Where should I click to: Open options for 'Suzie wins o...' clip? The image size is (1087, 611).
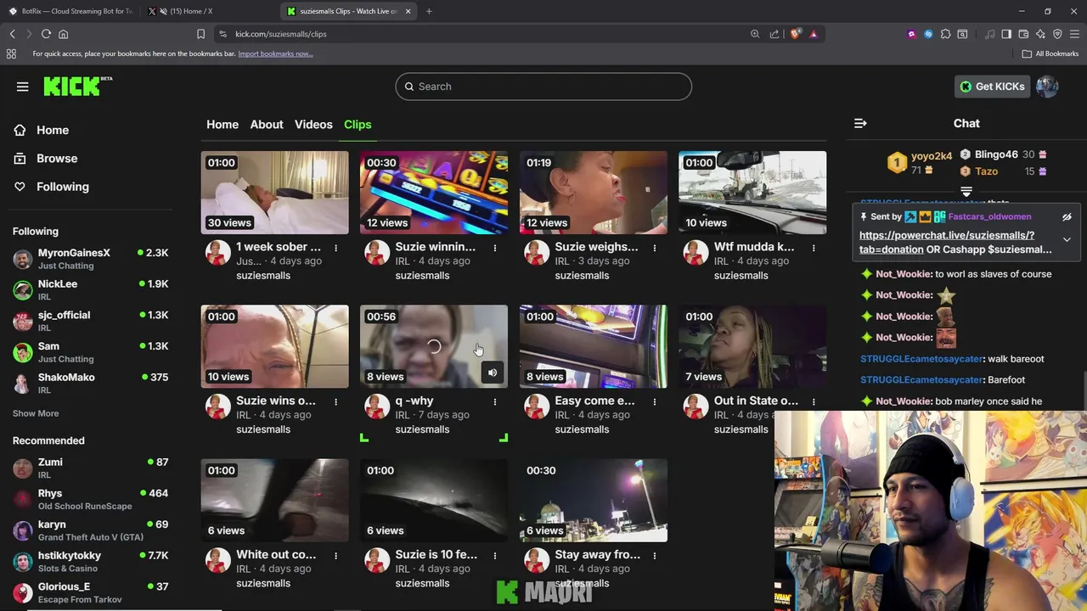click(x=335, y=401)
